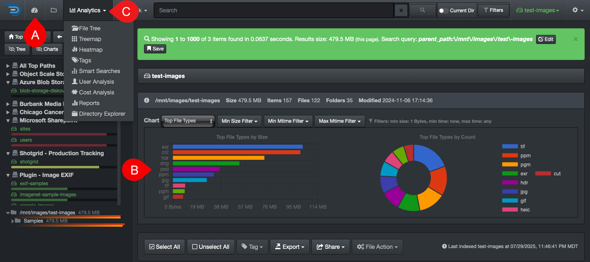Select Cost Analysis in the Analytics menu
The height and width of the screenshot is (262, 590).
click(x=96, y=92)
